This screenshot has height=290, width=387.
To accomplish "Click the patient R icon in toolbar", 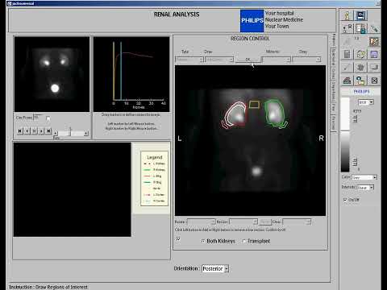I will (x=347, y=28).
